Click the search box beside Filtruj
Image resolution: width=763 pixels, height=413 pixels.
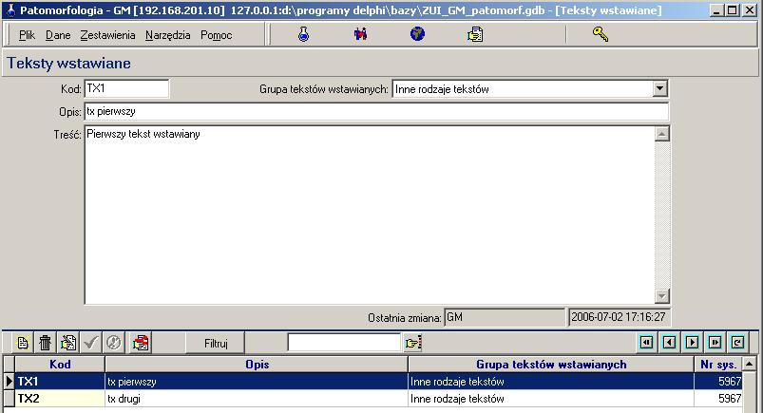344,343
